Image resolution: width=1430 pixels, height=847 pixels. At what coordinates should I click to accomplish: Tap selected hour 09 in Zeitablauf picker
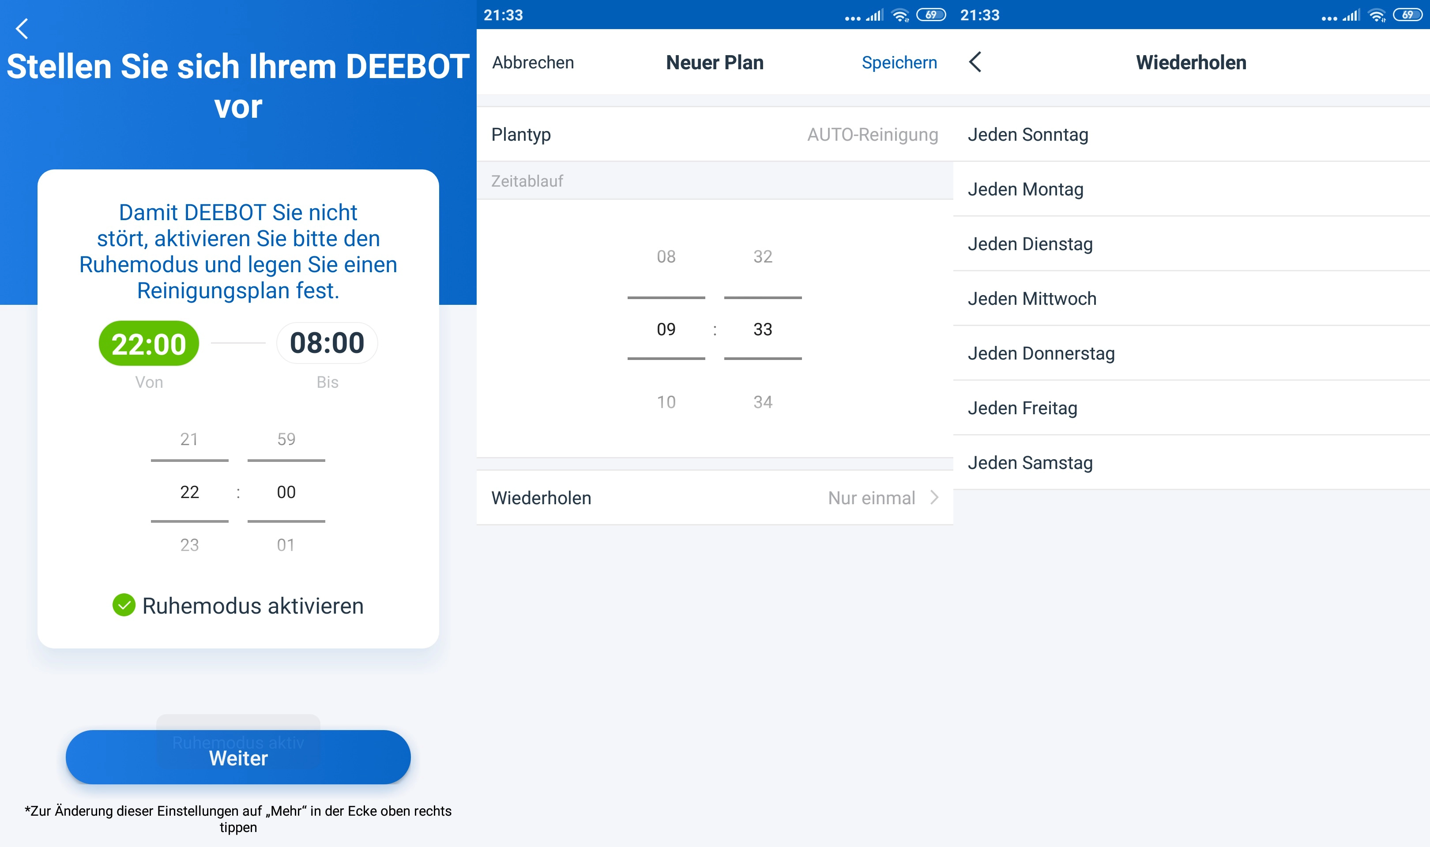pos(666,330)
